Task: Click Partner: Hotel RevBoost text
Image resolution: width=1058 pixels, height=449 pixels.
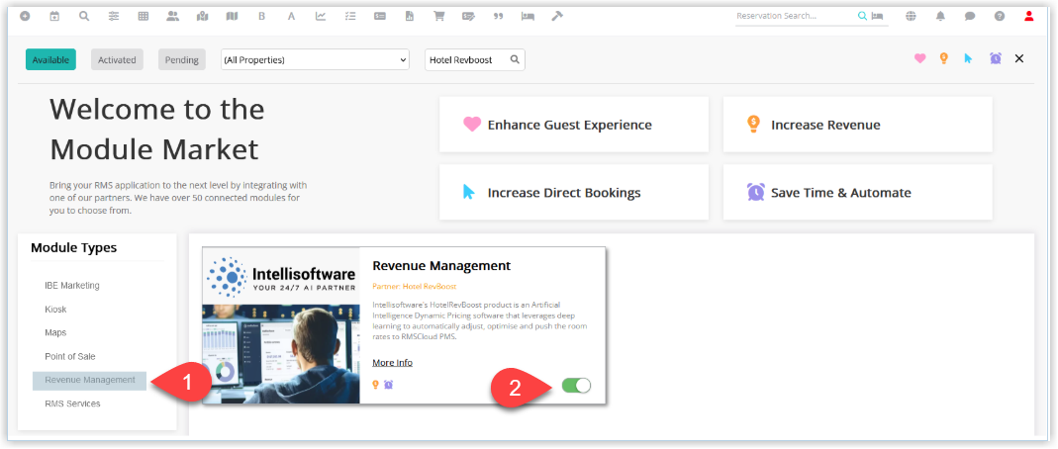Action: coord(415,287)
